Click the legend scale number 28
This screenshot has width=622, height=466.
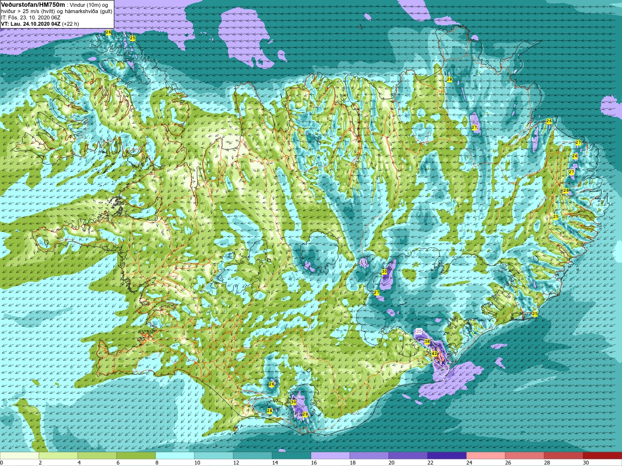[x=547, y=463]
